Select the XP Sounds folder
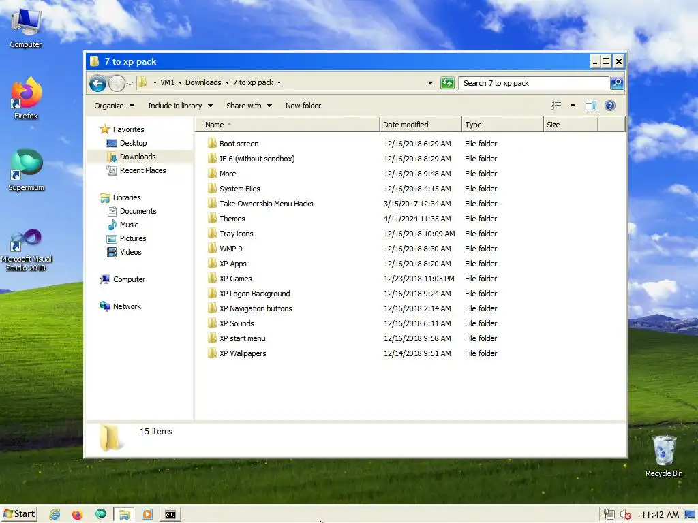 point(237,323)
